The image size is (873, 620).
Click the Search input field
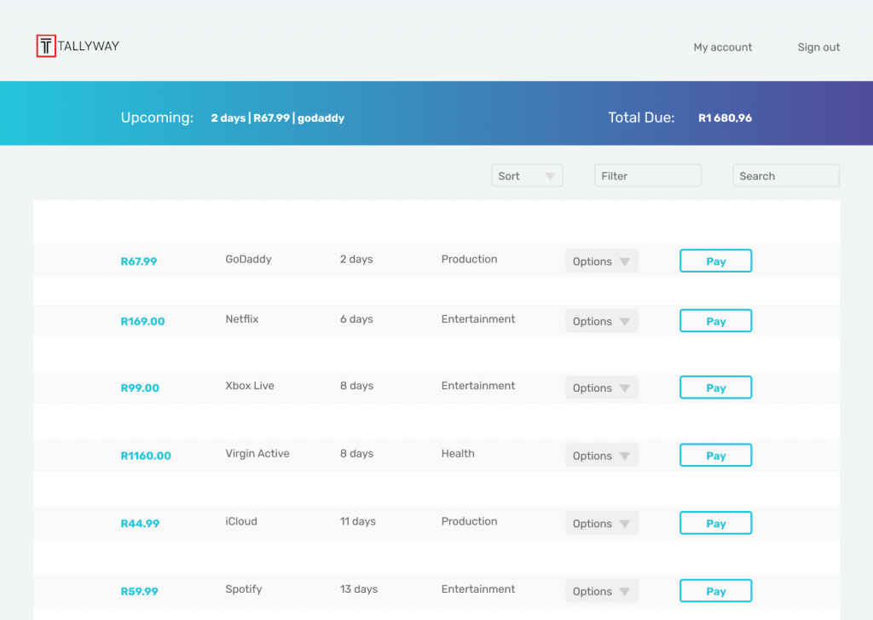785,176
